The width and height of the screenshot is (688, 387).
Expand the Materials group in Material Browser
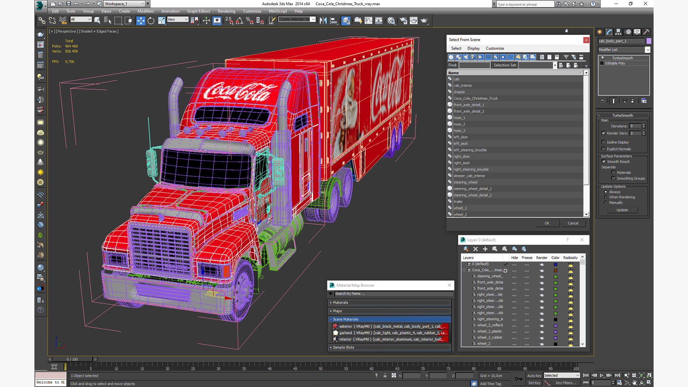click(390, 303)
